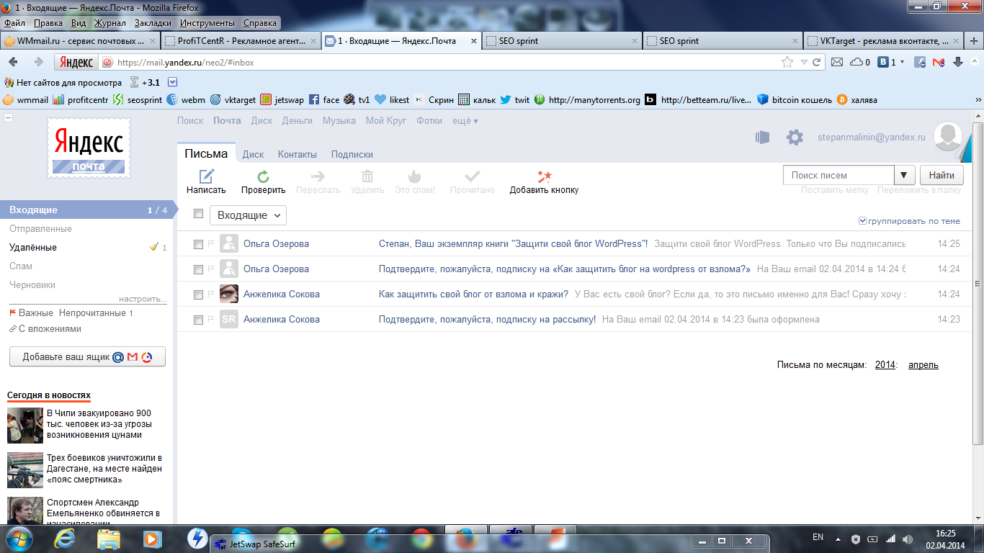The width and height of the screenshot is (984, 553).
Task: Click Добавьте ваш ящик button
Action: (87, 356)
